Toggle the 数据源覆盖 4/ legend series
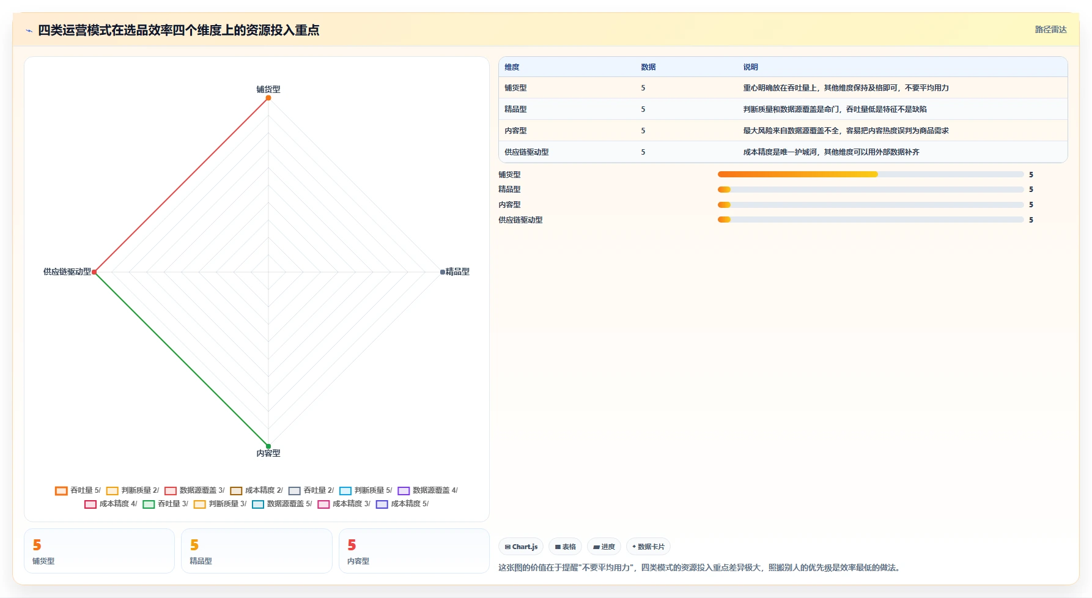The height and width of the screenshot is (598, 1092). pyautogui.click(x=428, y=490)
